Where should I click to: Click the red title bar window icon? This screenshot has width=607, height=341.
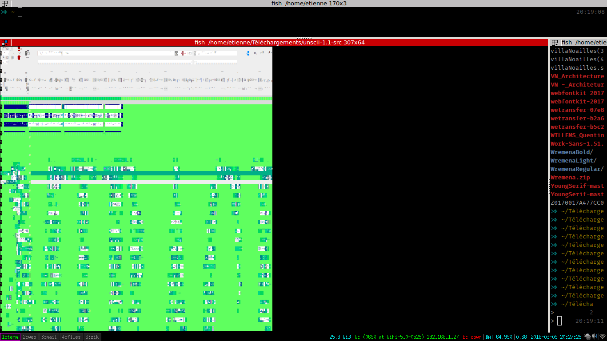point(5,43)
